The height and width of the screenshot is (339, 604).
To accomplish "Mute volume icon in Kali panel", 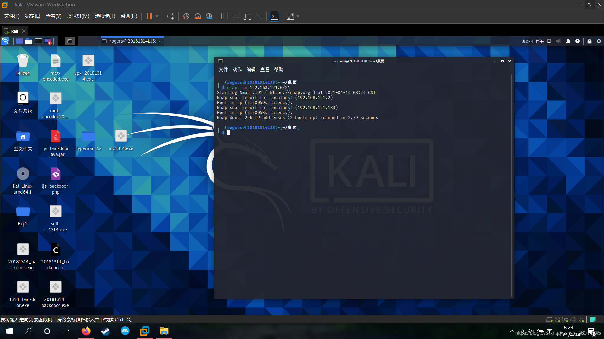I will click(x=559, y=41).
